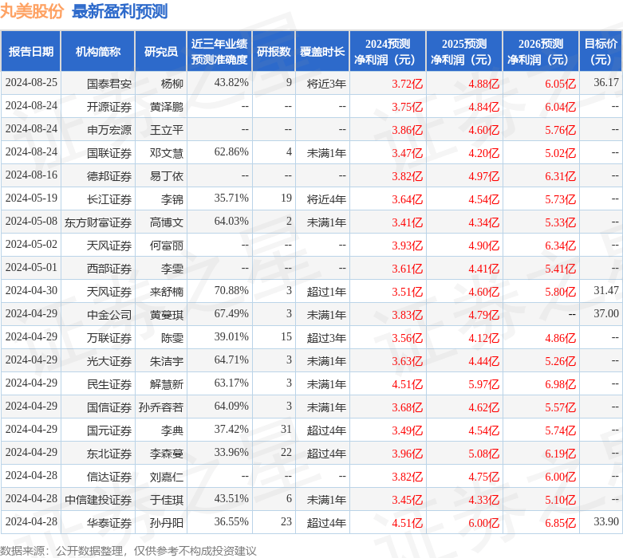The width and height of the screenshot is (623, 558).
Task: Select the 东方财富证券 institution cell
Action: tap(98, 222)
